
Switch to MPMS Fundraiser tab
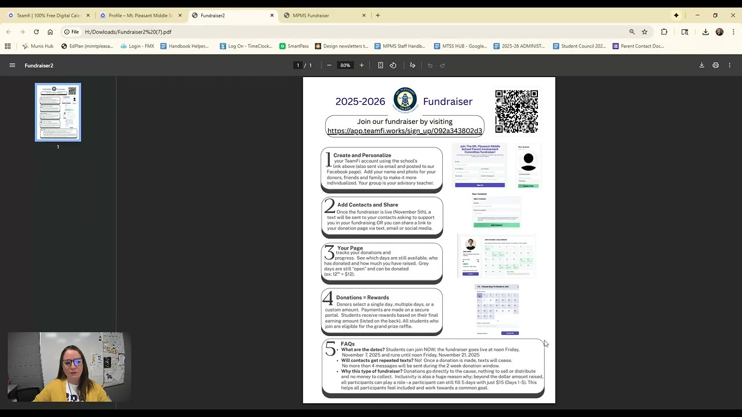tap(323, 16)
